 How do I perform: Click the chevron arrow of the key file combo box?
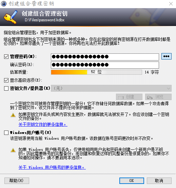coord(169,89)
